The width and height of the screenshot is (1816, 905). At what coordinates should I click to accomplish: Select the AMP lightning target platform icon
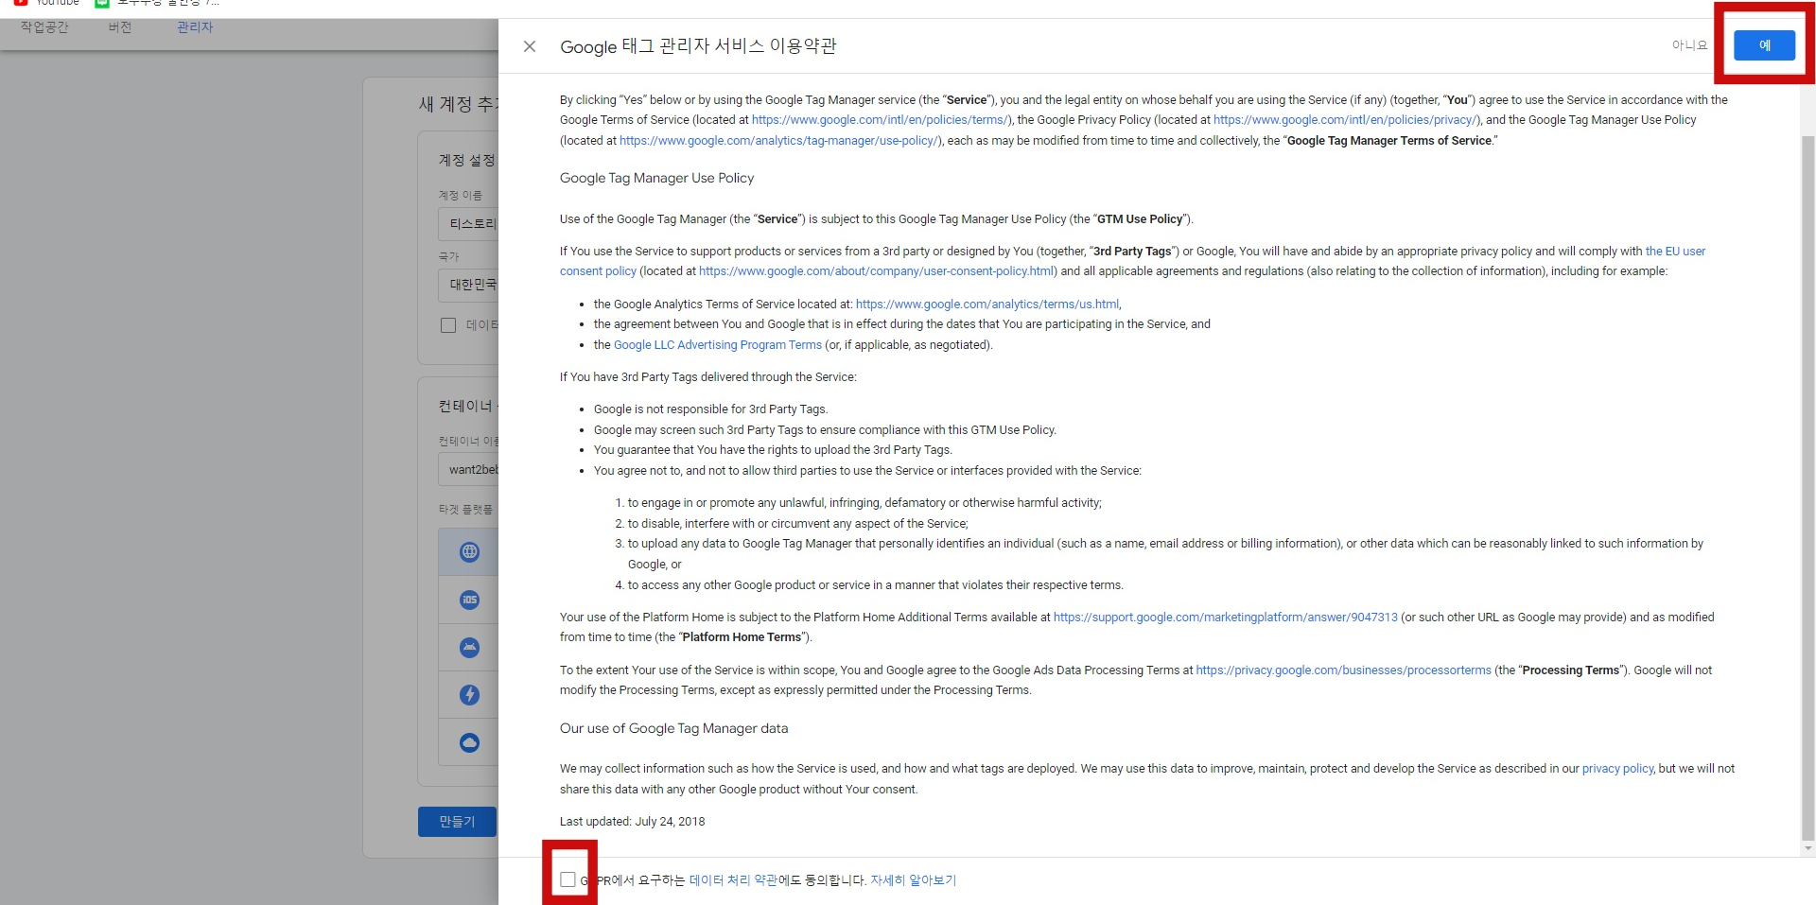click(x=469, y=695)
